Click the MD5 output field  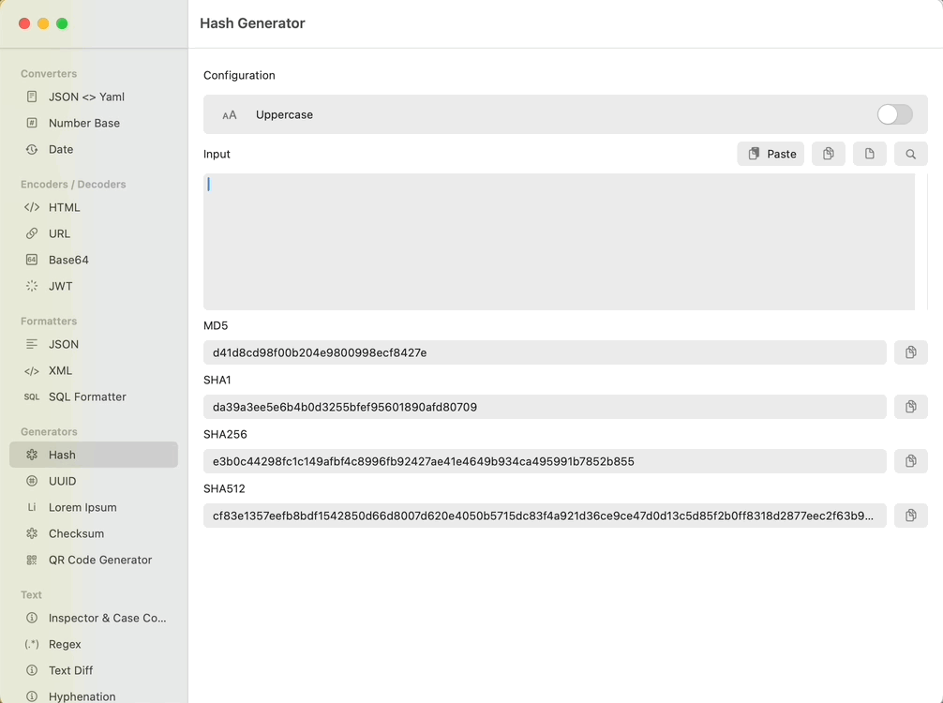coord(545,352)
